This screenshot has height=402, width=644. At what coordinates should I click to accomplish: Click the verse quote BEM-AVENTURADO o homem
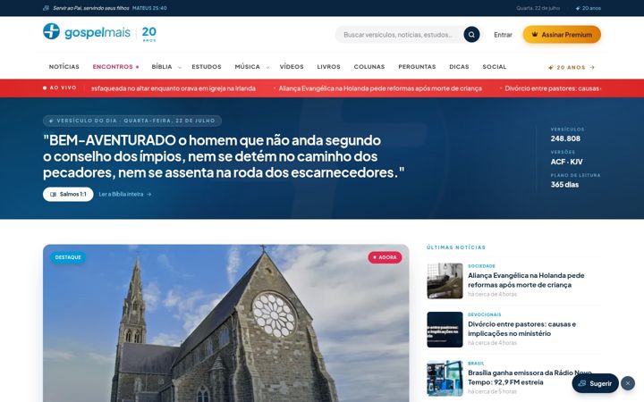coord(224,156)
